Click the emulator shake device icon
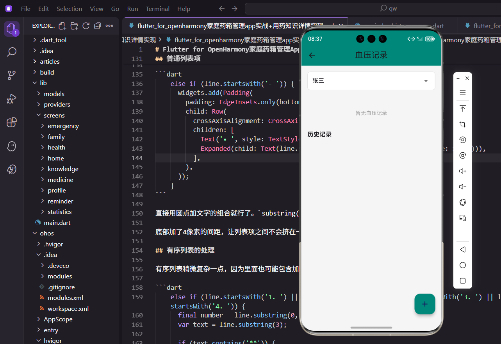Image resolution: width=501 pixels, height=344 pixels. [463, 202]
